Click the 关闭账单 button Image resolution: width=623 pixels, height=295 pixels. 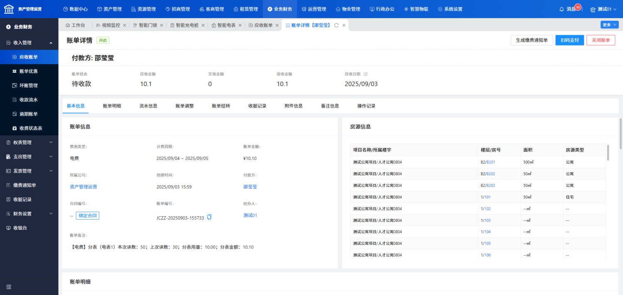click(x=601, y=40)
